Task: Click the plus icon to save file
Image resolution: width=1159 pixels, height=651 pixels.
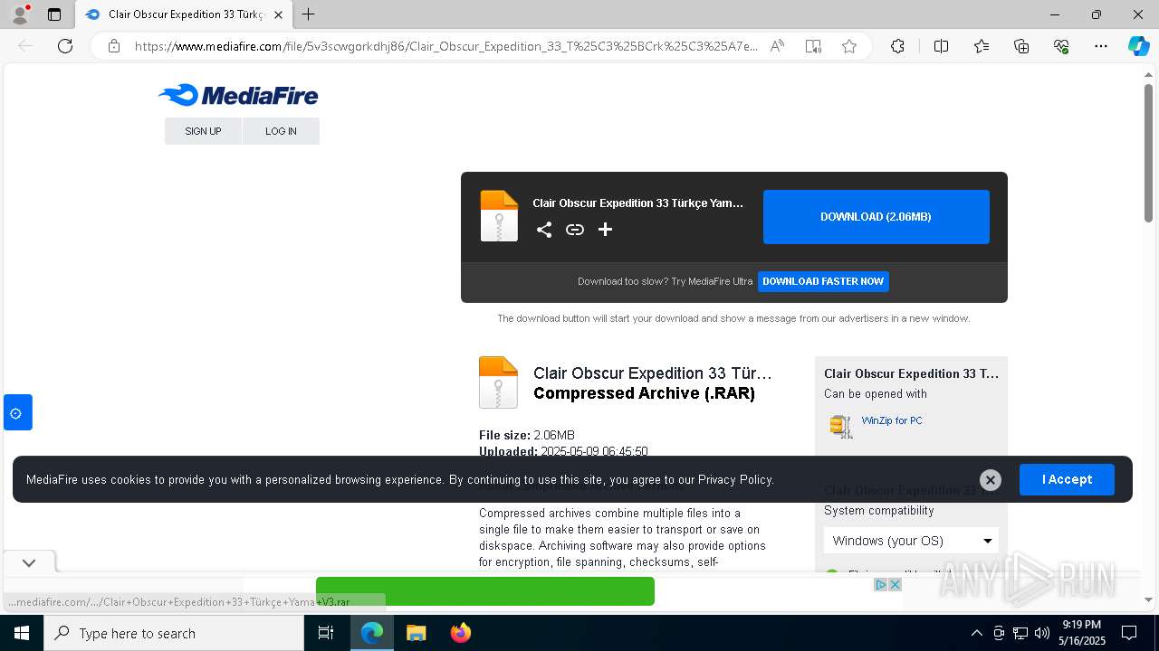Action: (606, 230)
